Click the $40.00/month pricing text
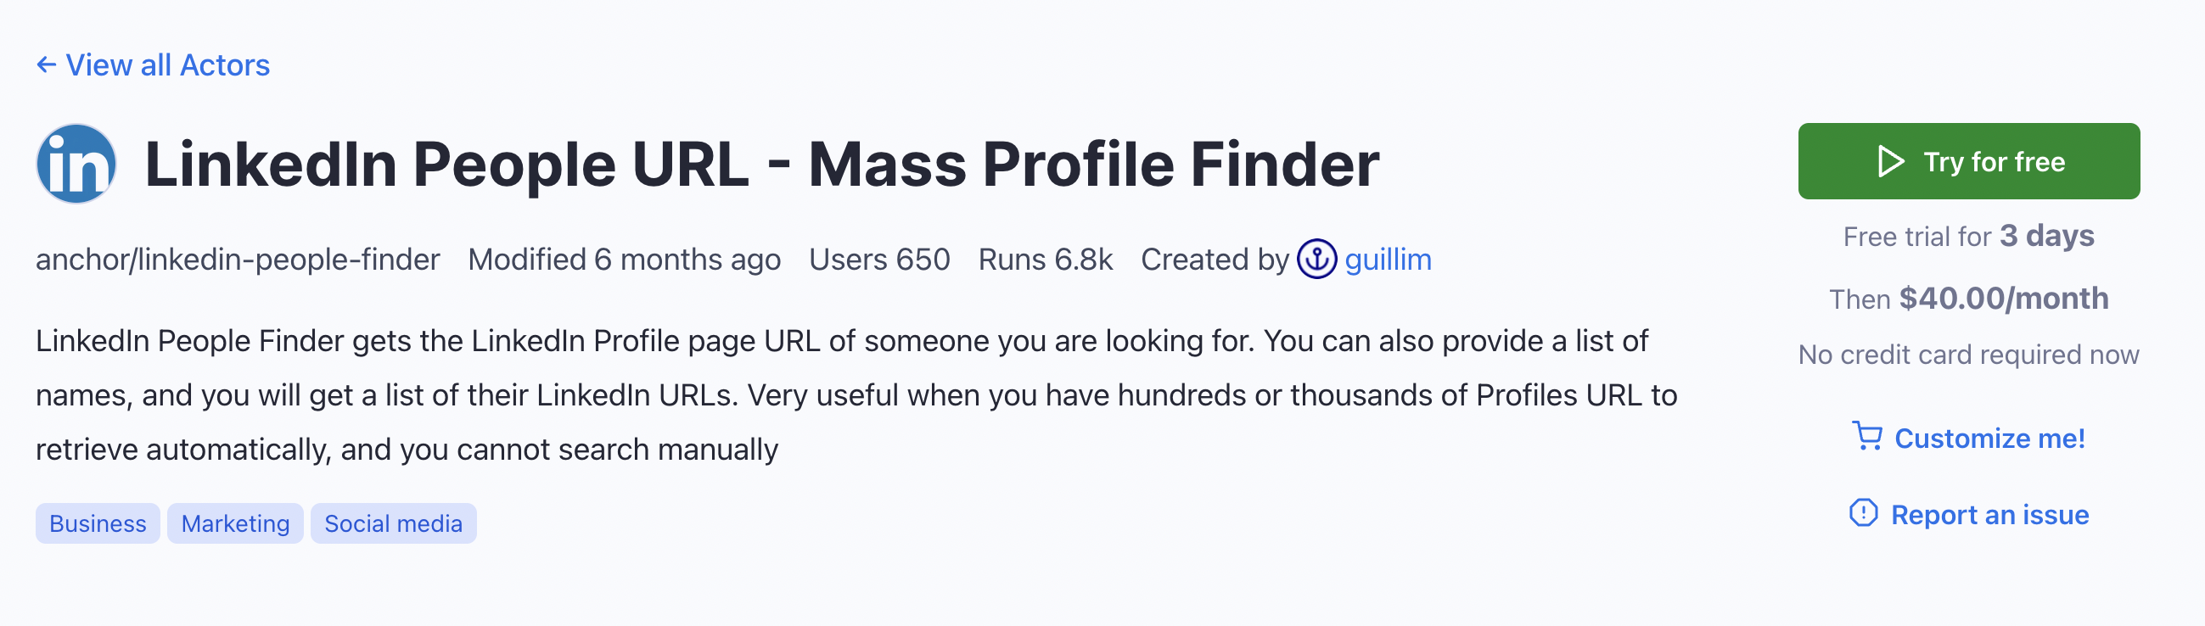Screen dimensions: 2205x626 [1968, 299]
